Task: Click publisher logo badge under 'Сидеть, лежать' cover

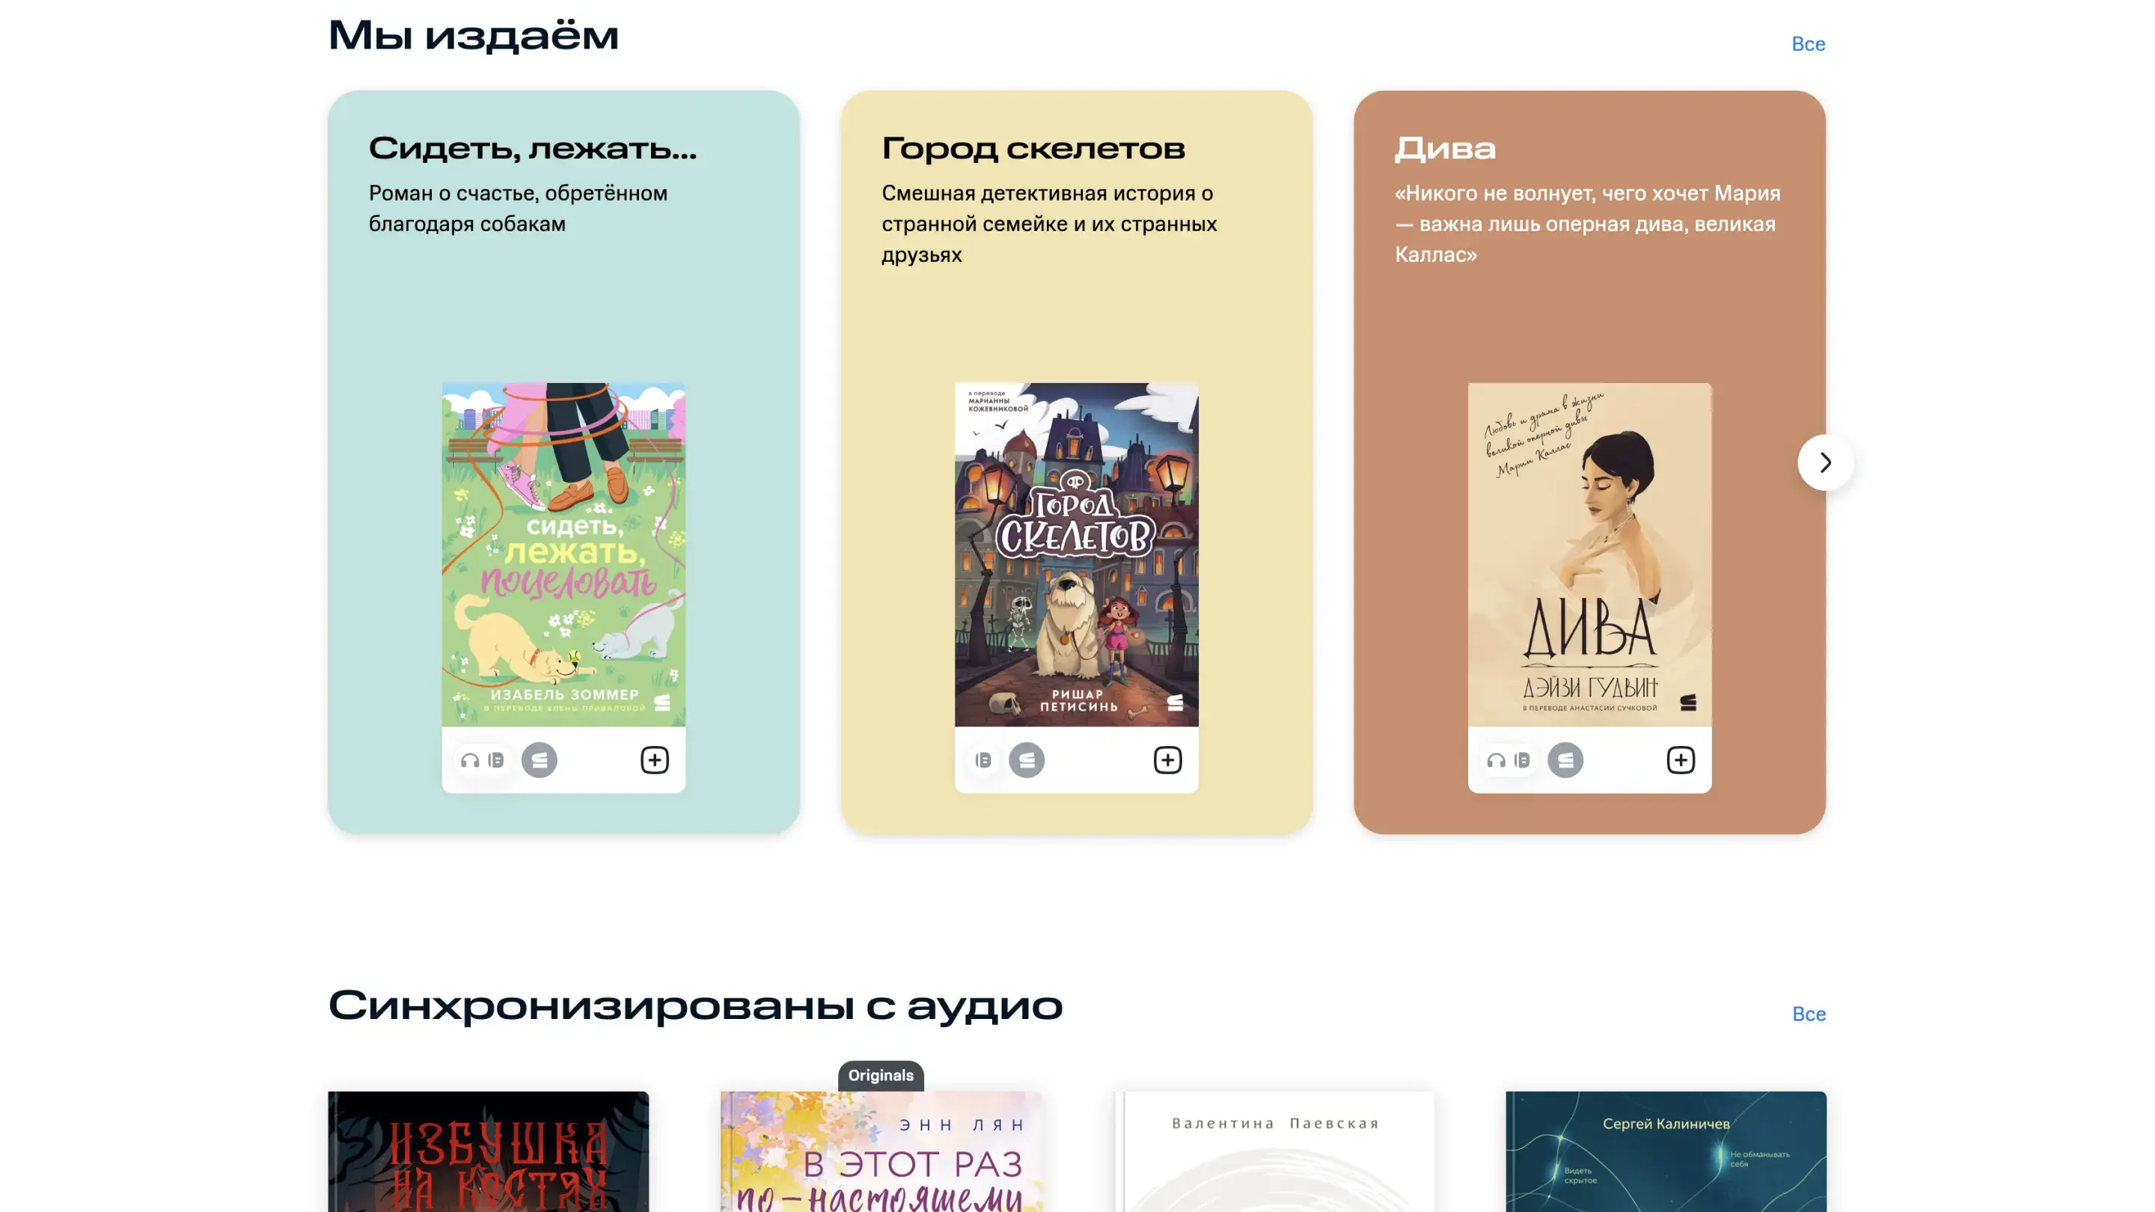Action: coord(539,759)
